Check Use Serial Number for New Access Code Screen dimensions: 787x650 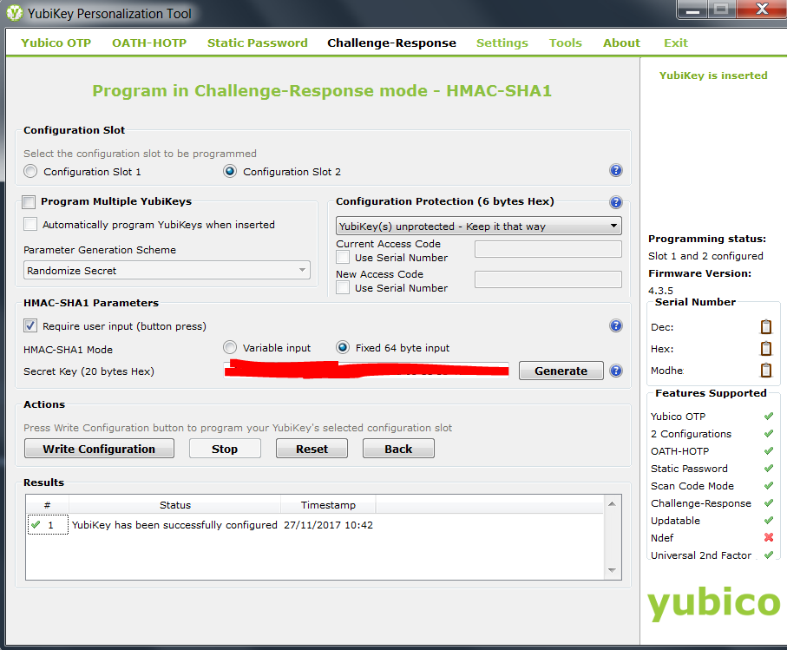[x=343, y=288]
